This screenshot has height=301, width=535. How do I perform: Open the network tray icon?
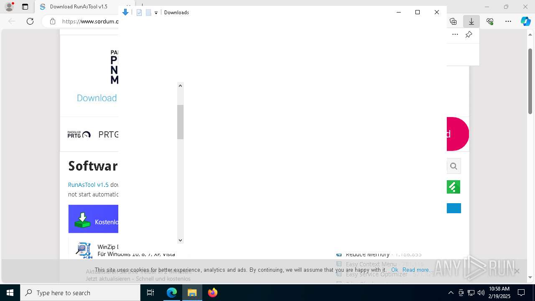[471, 293]
